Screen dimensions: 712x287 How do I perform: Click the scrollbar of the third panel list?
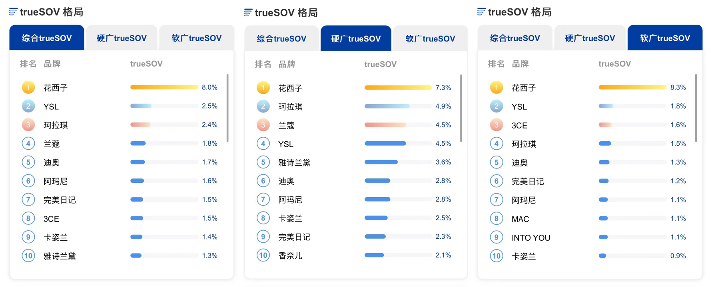coord(696,108)
